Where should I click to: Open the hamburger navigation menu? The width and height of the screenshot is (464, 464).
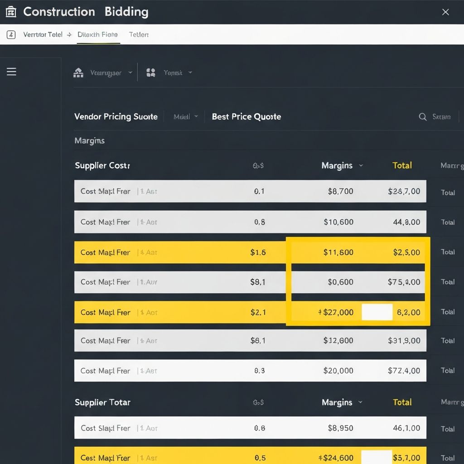11,71
